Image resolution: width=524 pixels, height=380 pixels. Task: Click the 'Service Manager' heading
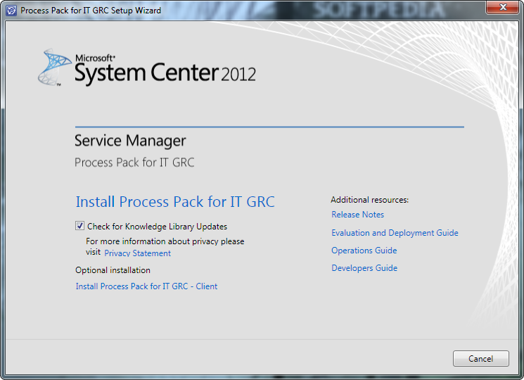[x=130, y=141]
